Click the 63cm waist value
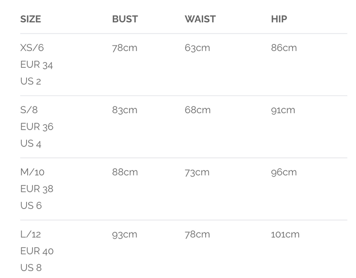This screenshot has height=278, width=356. (197, 48)
